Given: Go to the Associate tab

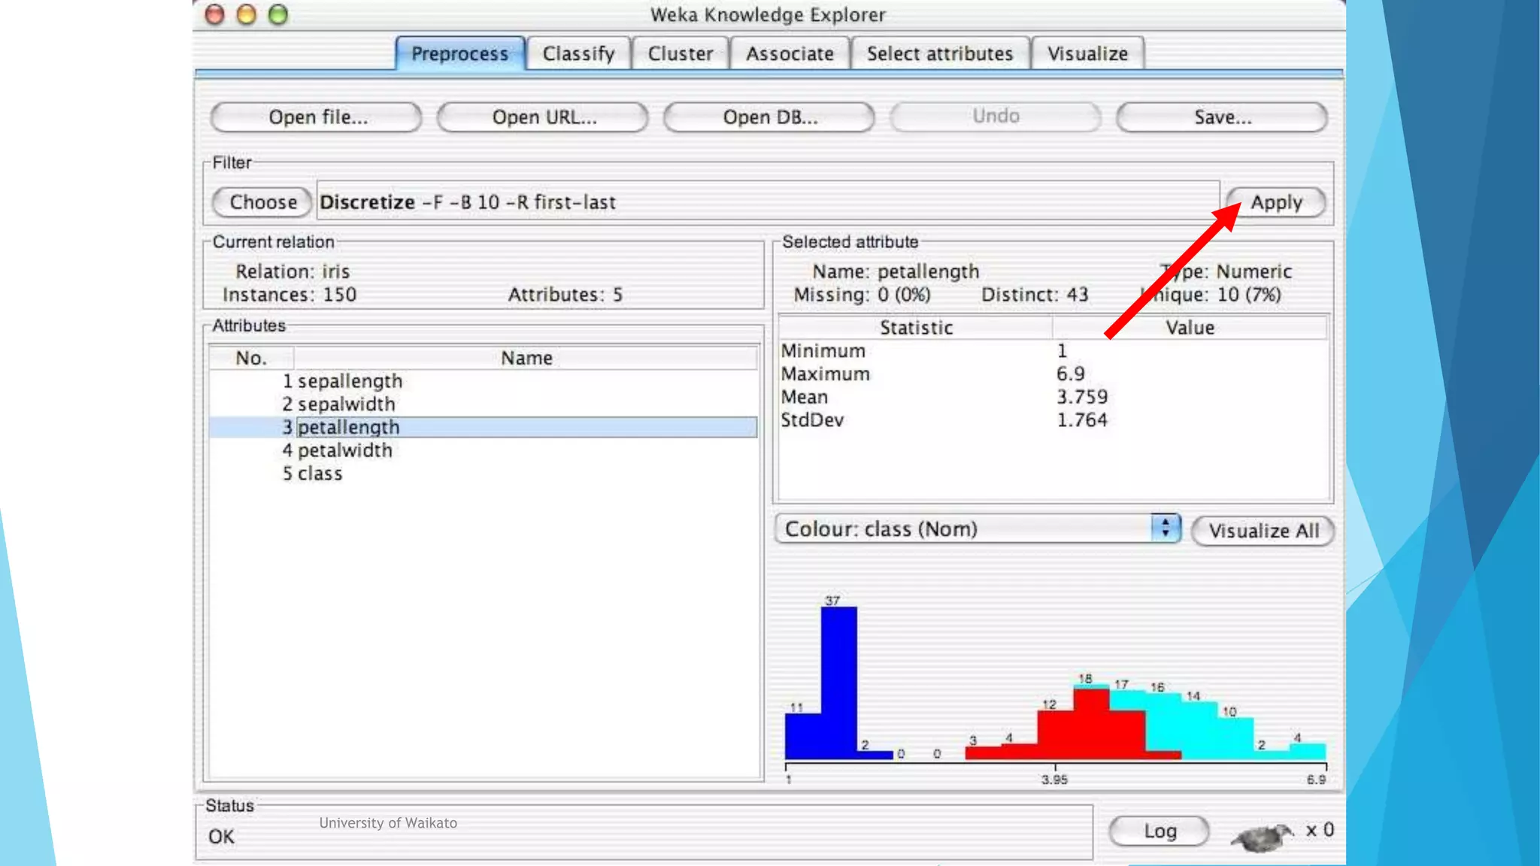Looking at the screenshot, I should 790,54.
